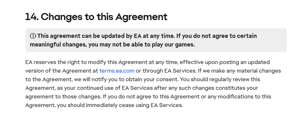
Task: Click the gray summary callout box
Action: (156, 40)
